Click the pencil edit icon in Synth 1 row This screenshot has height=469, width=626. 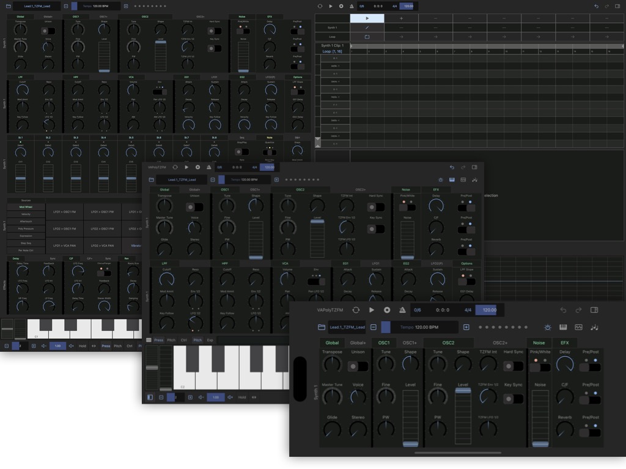[x=367, y=27]
